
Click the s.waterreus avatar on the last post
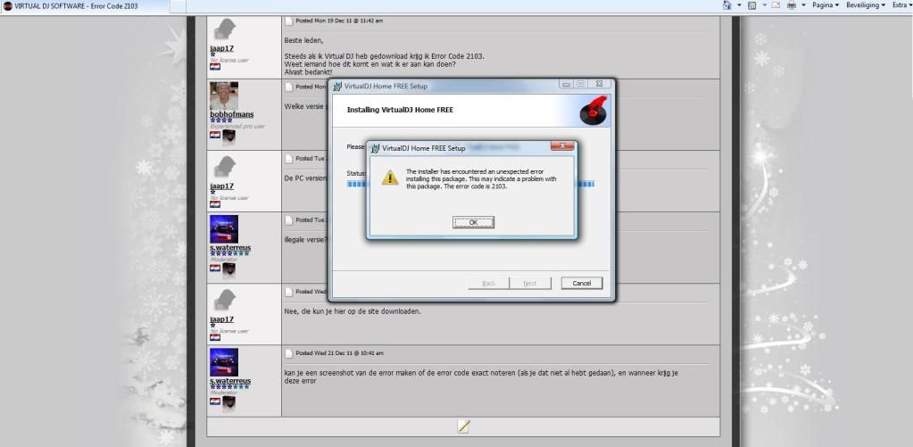point(224,362)
